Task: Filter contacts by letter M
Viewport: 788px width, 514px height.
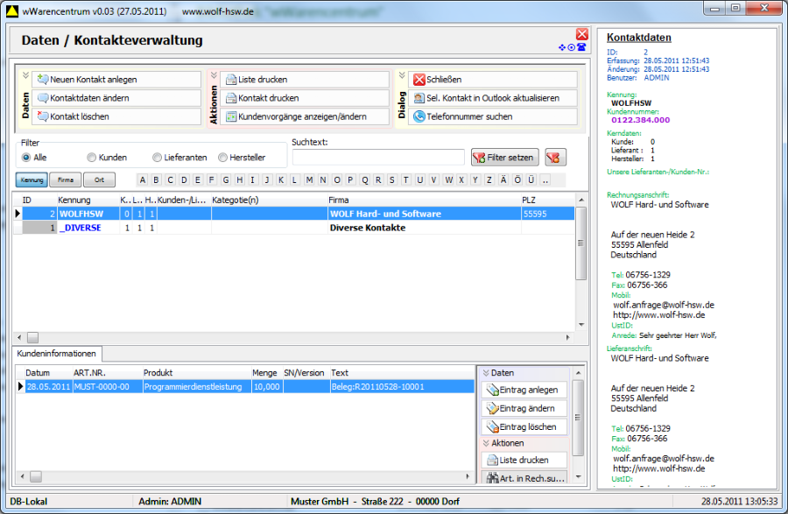Action: [308, 180]
